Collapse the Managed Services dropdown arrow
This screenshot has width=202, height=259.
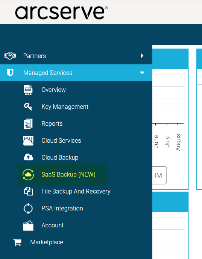click(142, 73)
